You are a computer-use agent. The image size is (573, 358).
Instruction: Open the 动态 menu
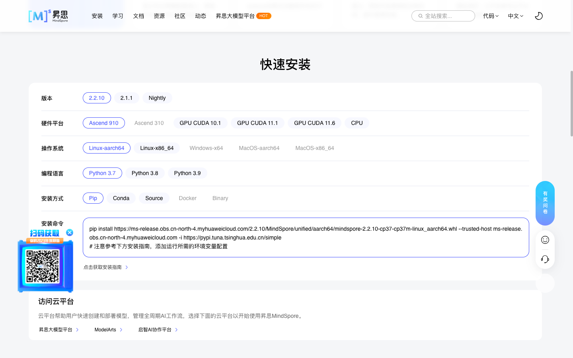(x=201, y=16)
